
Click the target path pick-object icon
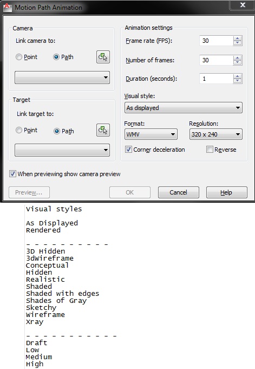point(103,130)
